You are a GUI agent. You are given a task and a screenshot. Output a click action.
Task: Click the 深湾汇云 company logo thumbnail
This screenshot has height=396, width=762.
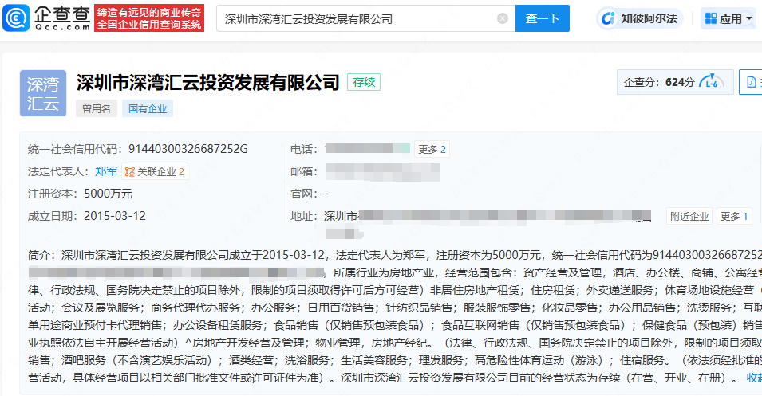pyautogui.click(x=43, y=93)
